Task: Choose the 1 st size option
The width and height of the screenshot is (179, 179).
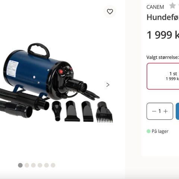Action: coord(163,76)
